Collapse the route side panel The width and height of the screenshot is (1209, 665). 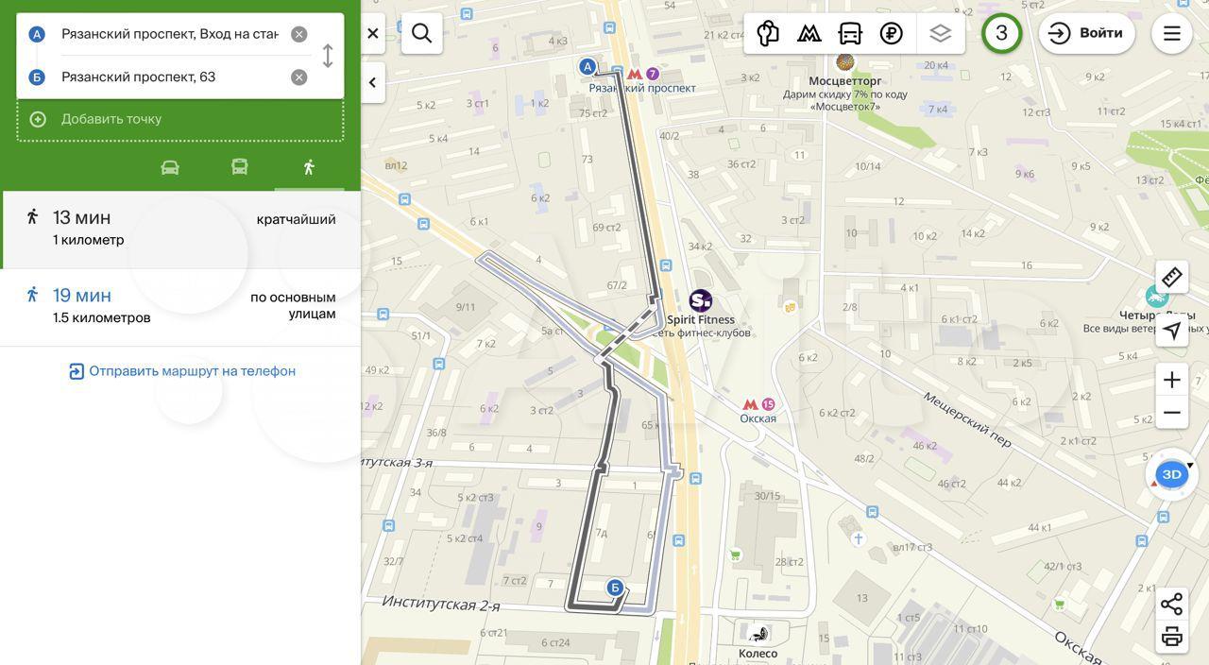click(372, 82)
